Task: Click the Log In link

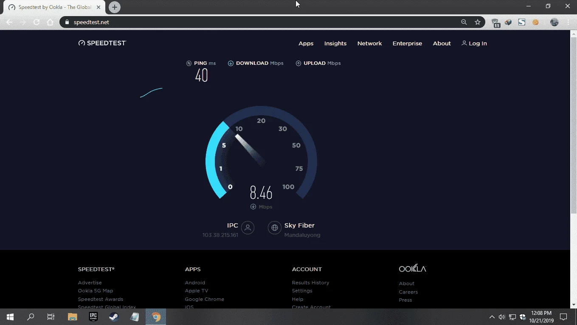Action: [474, 44]
